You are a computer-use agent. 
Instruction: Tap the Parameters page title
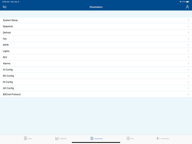click(x=96, y=7)
